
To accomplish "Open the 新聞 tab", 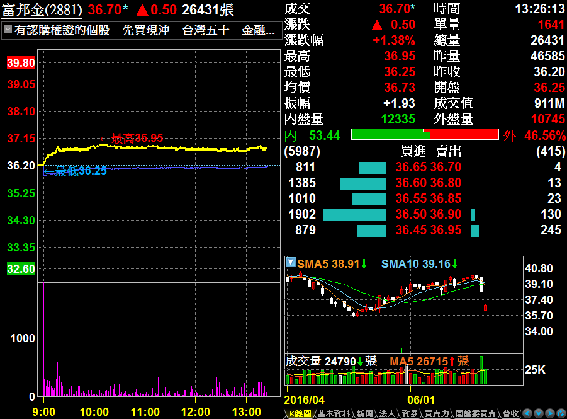I will (x=364, y=413).
